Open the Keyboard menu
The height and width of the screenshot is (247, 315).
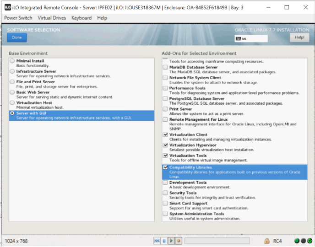[x=81, y=18]
